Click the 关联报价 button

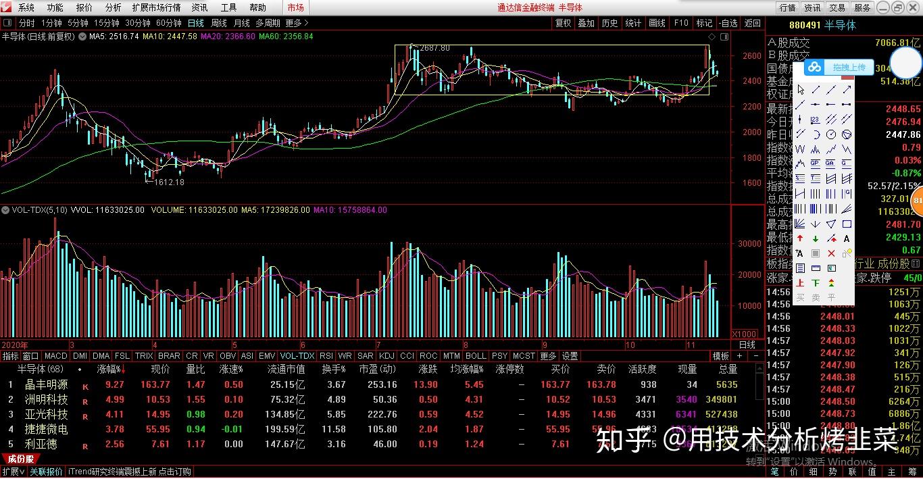coord(47,472)
